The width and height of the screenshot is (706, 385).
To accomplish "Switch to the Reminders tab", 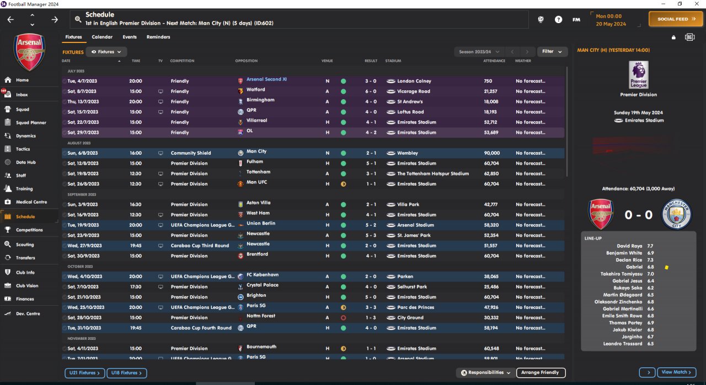I will pos(158,37).
